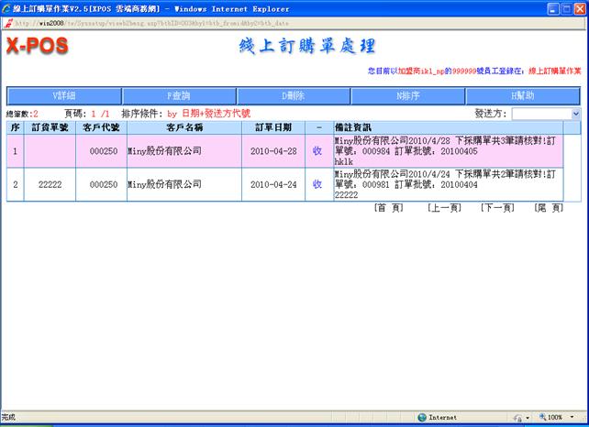
Task: Click the 收 link in row 1
Action: coord(317,150)
